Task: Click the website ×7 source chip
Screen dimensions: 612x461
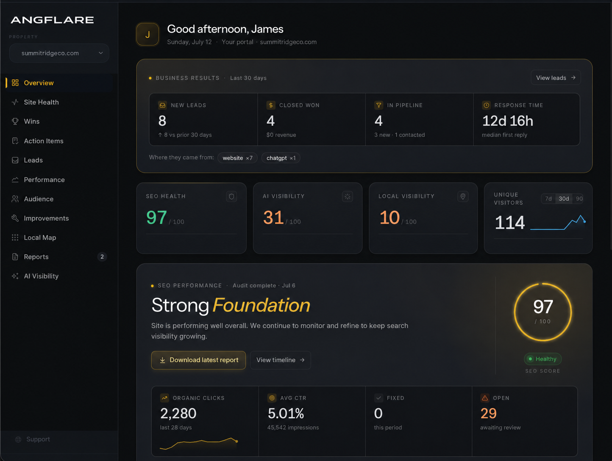Action: 237,158
